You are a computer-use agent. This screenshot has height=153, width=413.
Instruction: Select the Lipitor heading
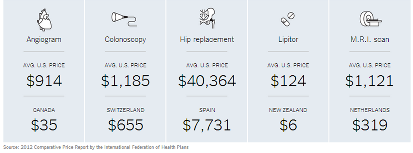(288, 39)
